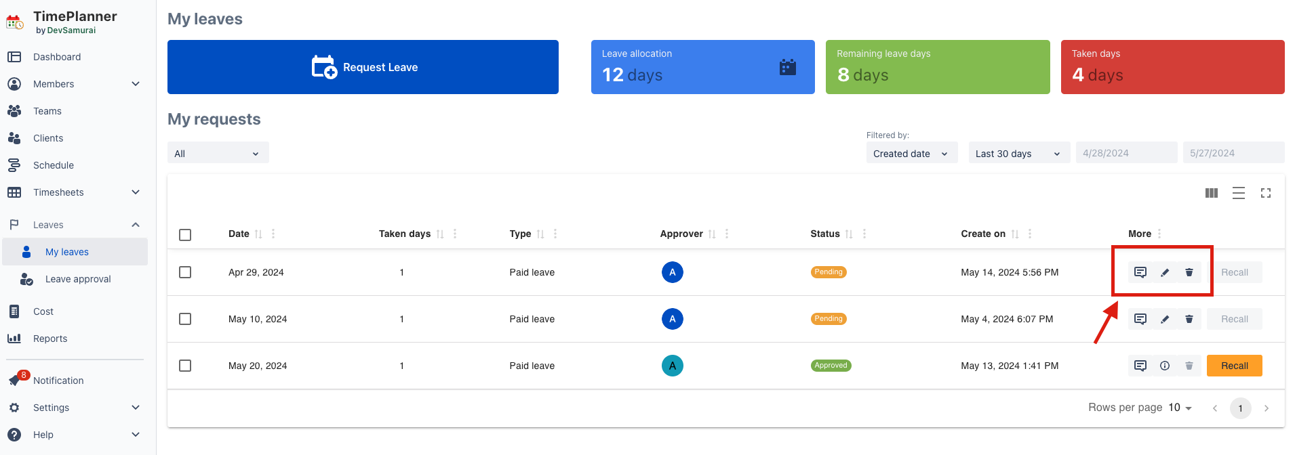Open comments for May 20 request

pyautogui.click(x=1140, y=366)
